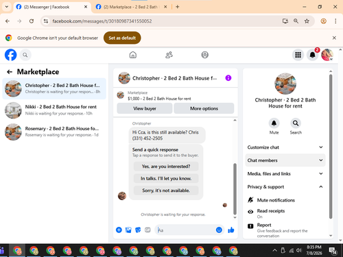Screen dimensions: 343x257
Task: Open Nikki's 2 Bed 2 Bath conversation
Action: point(54,110)
